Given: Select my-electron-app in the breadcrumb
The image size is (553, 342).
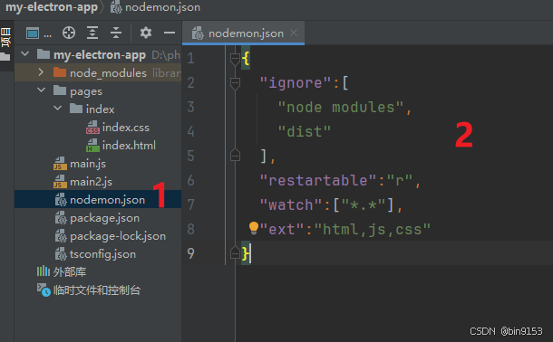Looking at the screenshot, I should tap(52, 7).
